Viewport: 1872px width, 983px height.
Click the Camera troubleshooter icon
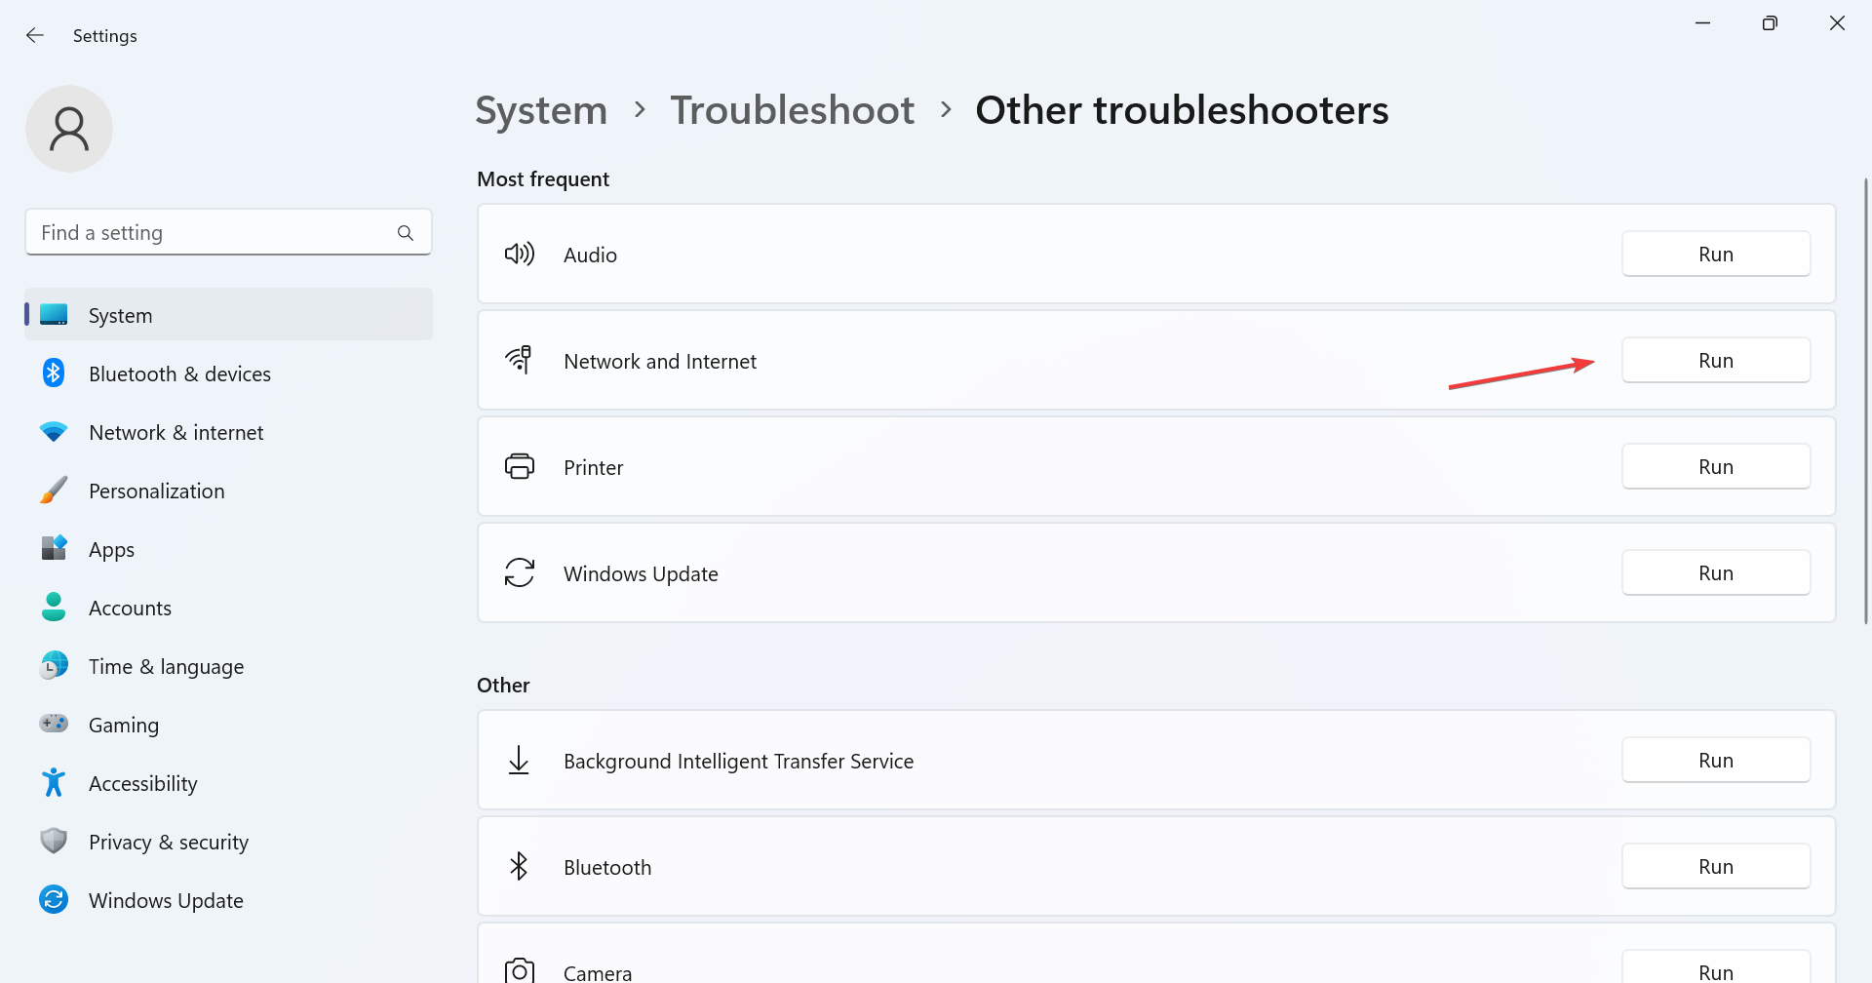coord(520,971)
